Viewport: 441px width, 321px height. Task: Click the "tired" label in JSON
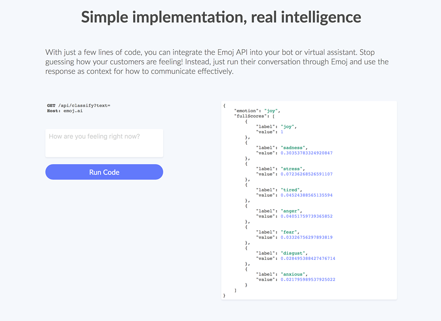coord(291,190)
